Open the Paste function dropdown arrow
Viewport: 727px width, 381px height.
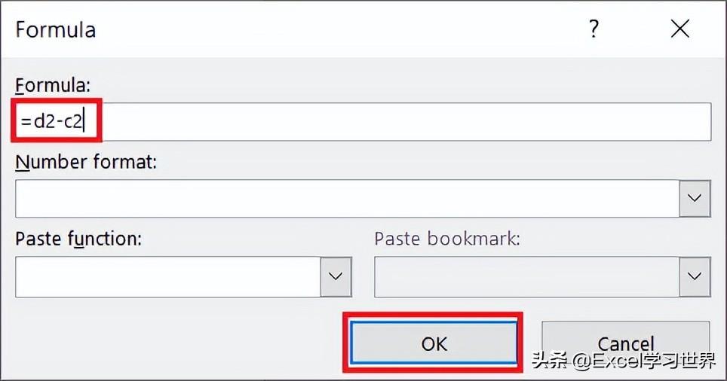pyautogui.click(x=336, y=276)
